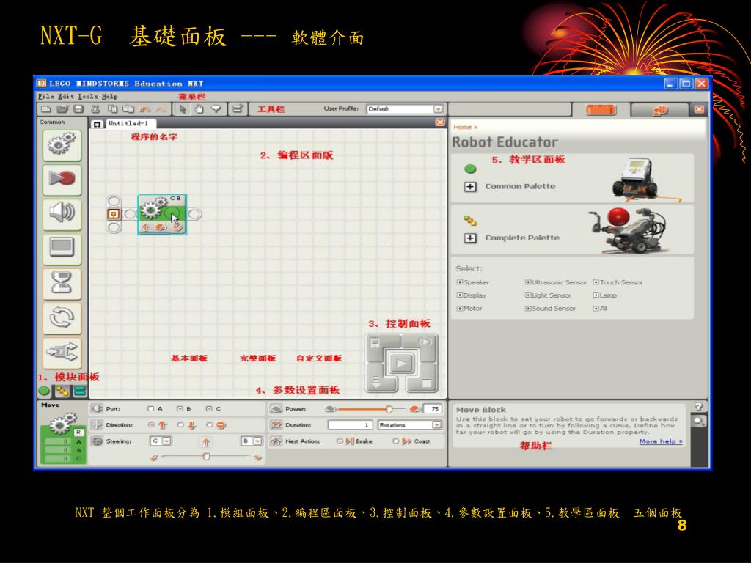Select the Pan hand tool in the toolbar

tap(199, 109)
